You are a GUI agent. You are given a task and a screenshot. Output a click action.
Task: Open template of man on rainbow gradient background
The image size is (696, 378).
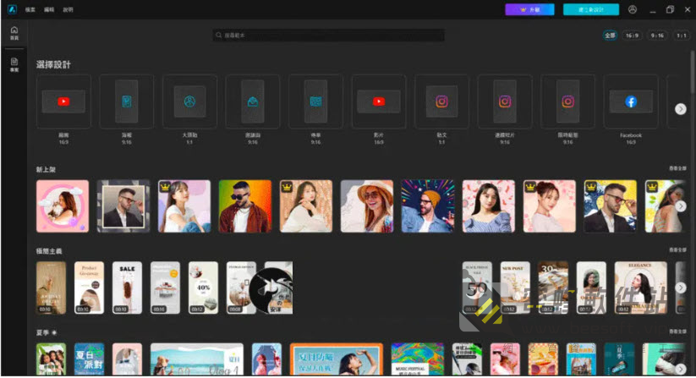tap(245, 205)
